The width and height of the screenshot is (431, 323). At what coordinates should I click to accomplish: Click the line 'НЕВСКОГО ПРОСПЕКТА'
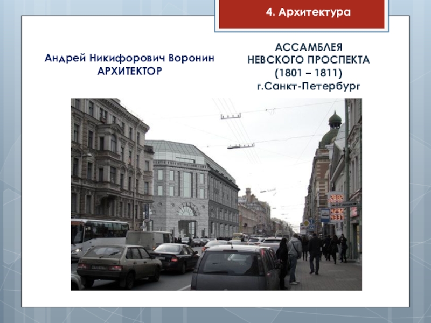(x=308, y=60)
